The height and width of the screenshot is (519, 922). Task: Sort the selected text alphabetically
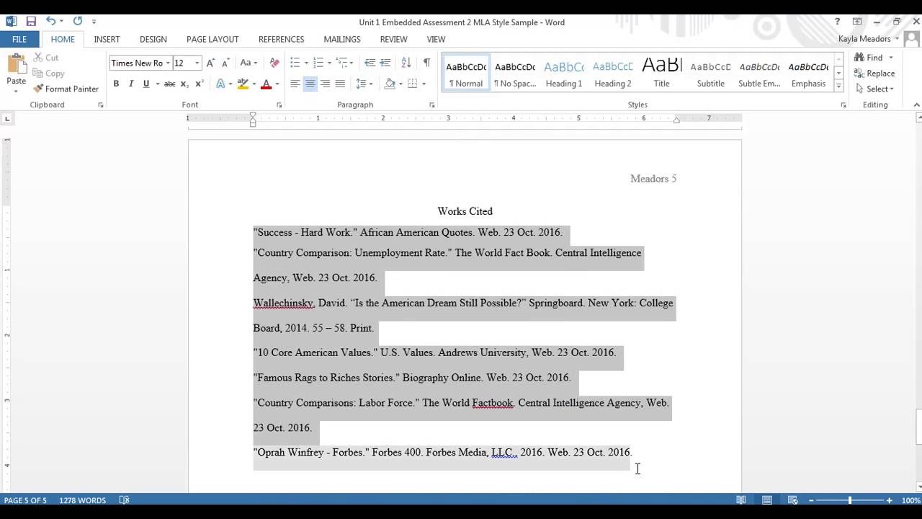406,63
